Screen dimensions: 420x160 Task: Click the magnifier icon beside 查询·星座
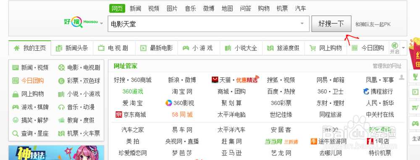(x=16, y=133)
